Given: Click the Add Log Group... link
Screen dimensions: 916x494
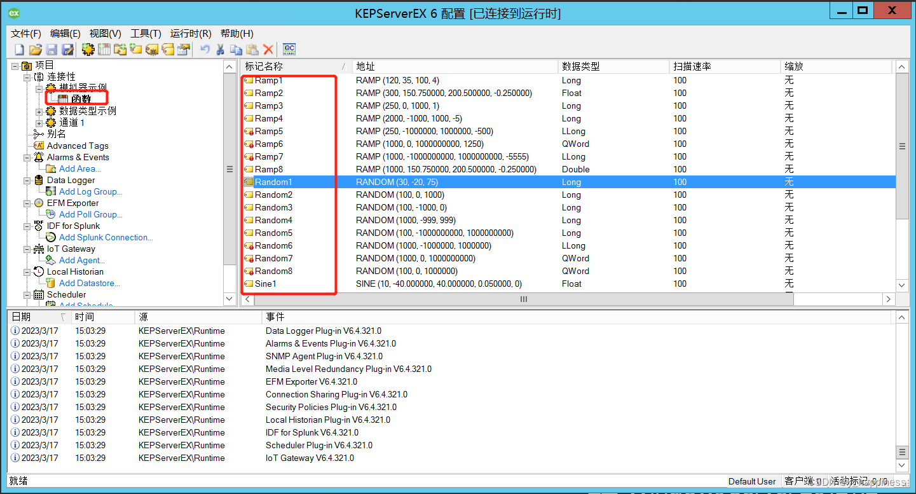Looking at the screenshot, I should pyautogui.click(x=91, y=191).
